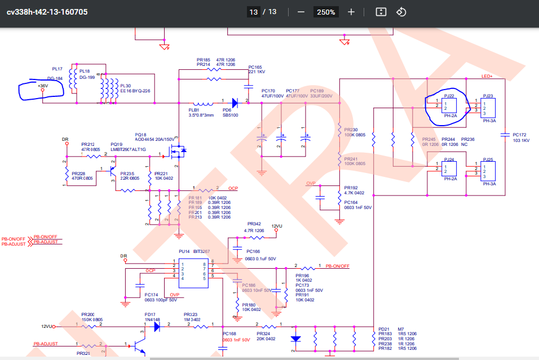
Task: Click the horizontal scrollbar at the bottom
Action: point(304,359)
